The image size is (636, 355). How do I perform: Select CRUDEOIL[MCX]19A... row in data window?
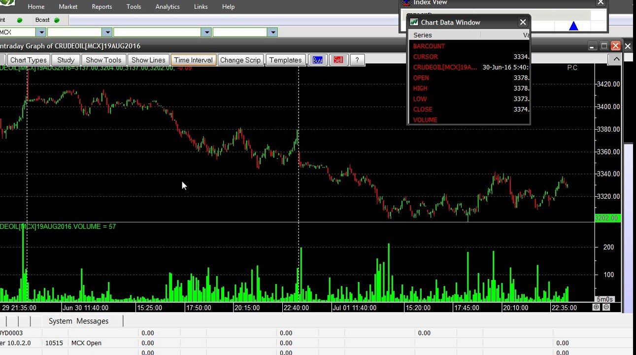(x=469, y=67)
